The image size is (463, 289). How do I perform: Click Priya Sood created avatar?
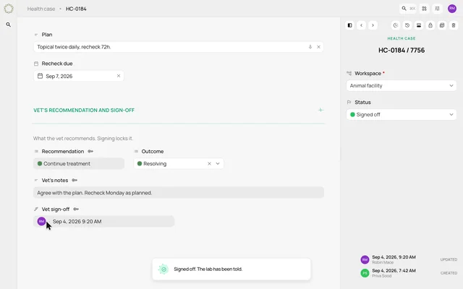[x=365, y=273]
